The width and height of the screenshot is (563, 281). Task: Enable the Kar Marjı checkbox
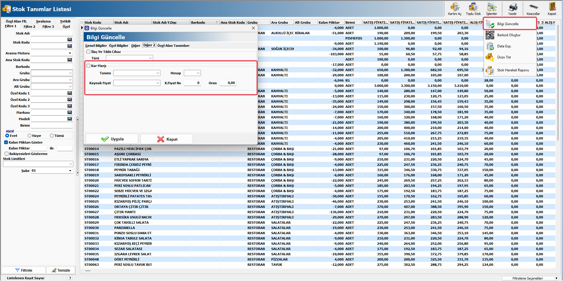click(x=88, y=66)
